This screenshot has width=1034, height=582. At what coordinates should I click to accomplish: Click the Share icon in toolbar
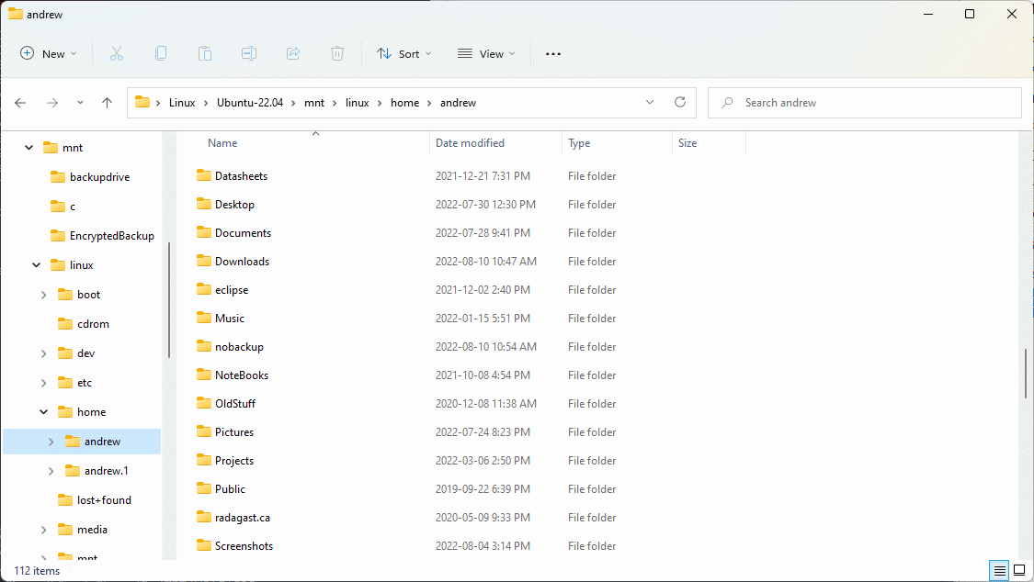pos(293,54)
